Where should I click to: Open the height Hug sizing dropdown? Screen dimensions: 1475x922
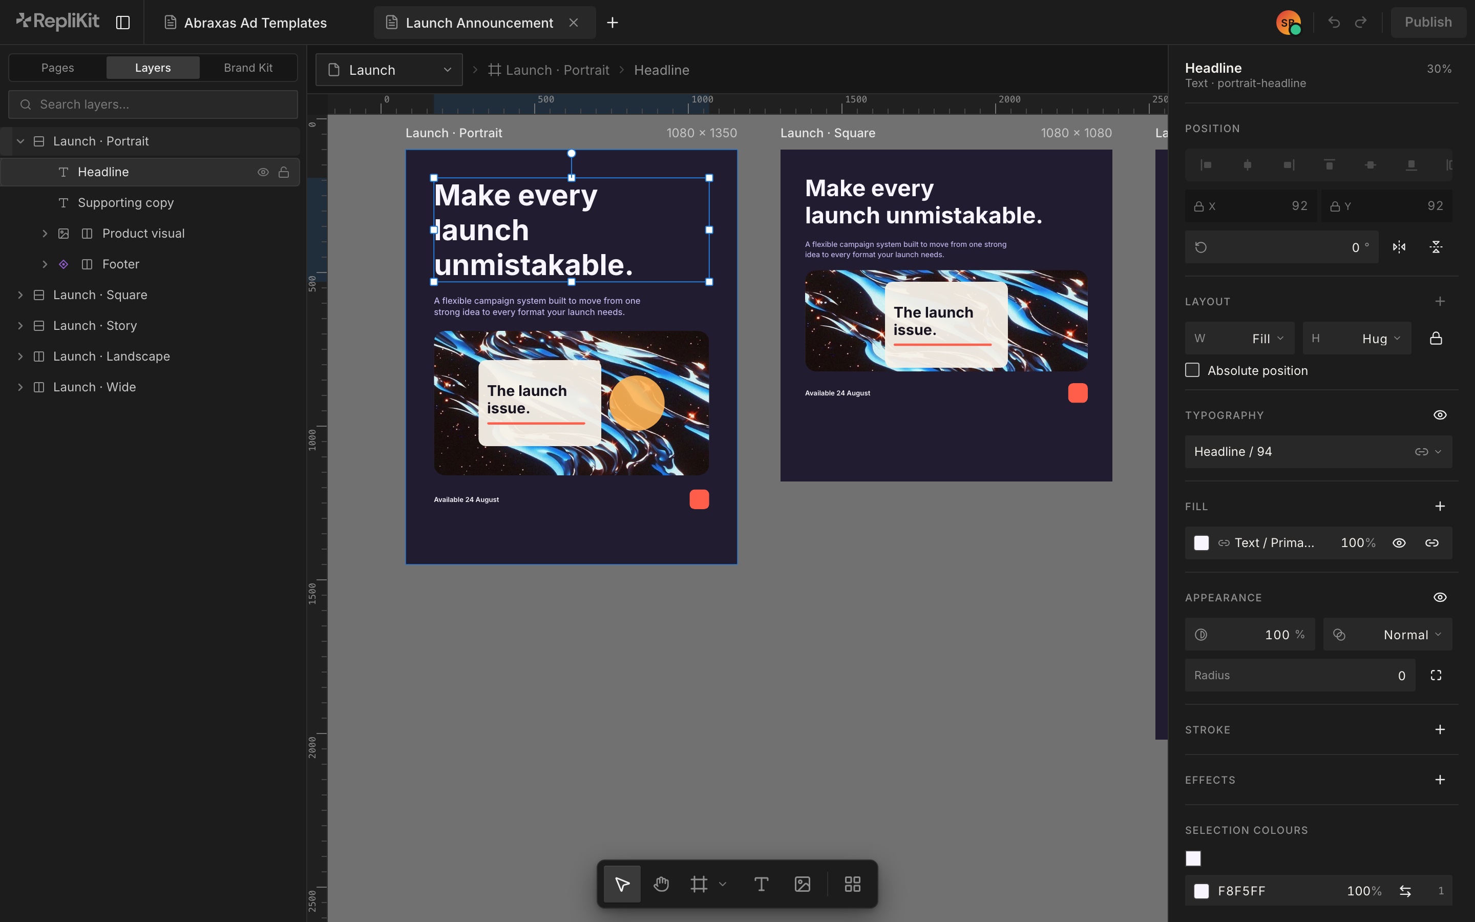[x=1357, y=338]
